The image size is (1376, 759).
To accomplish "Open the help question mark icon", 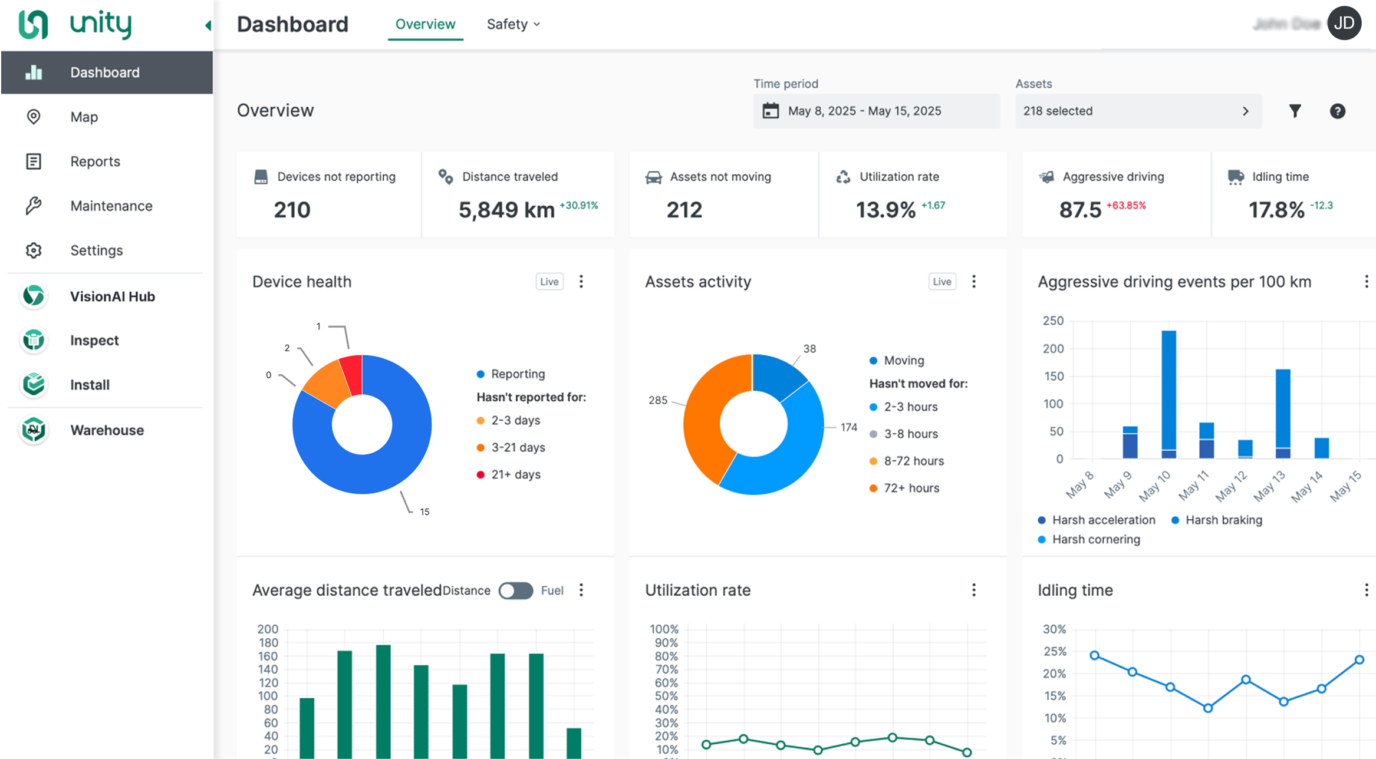I will tap(1337, 111).
